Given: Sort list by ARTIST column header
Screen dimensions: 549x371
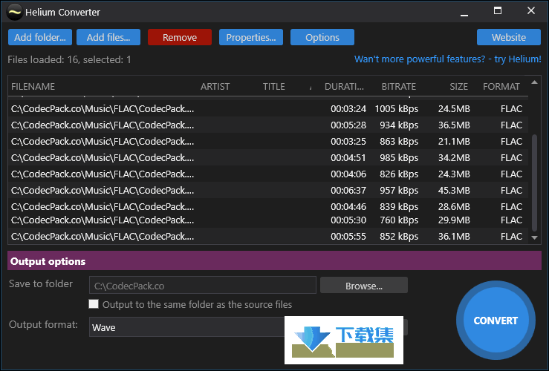Looking at the screenshot, I should pos(215,86).
